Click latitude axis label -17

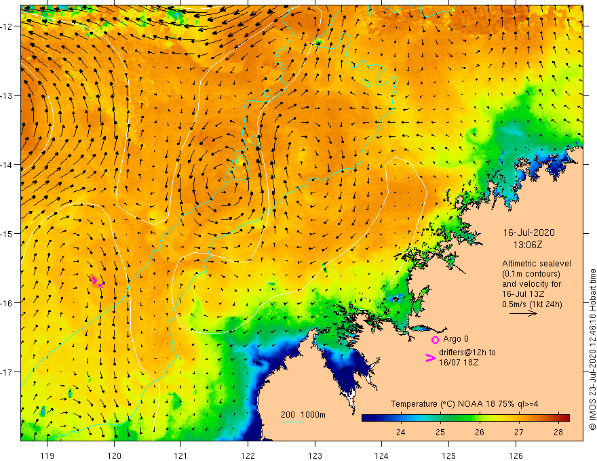click(7, 372)
